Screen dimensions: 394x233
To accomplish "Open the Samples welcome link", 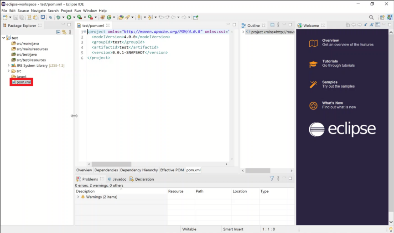I will coord(332,84).
